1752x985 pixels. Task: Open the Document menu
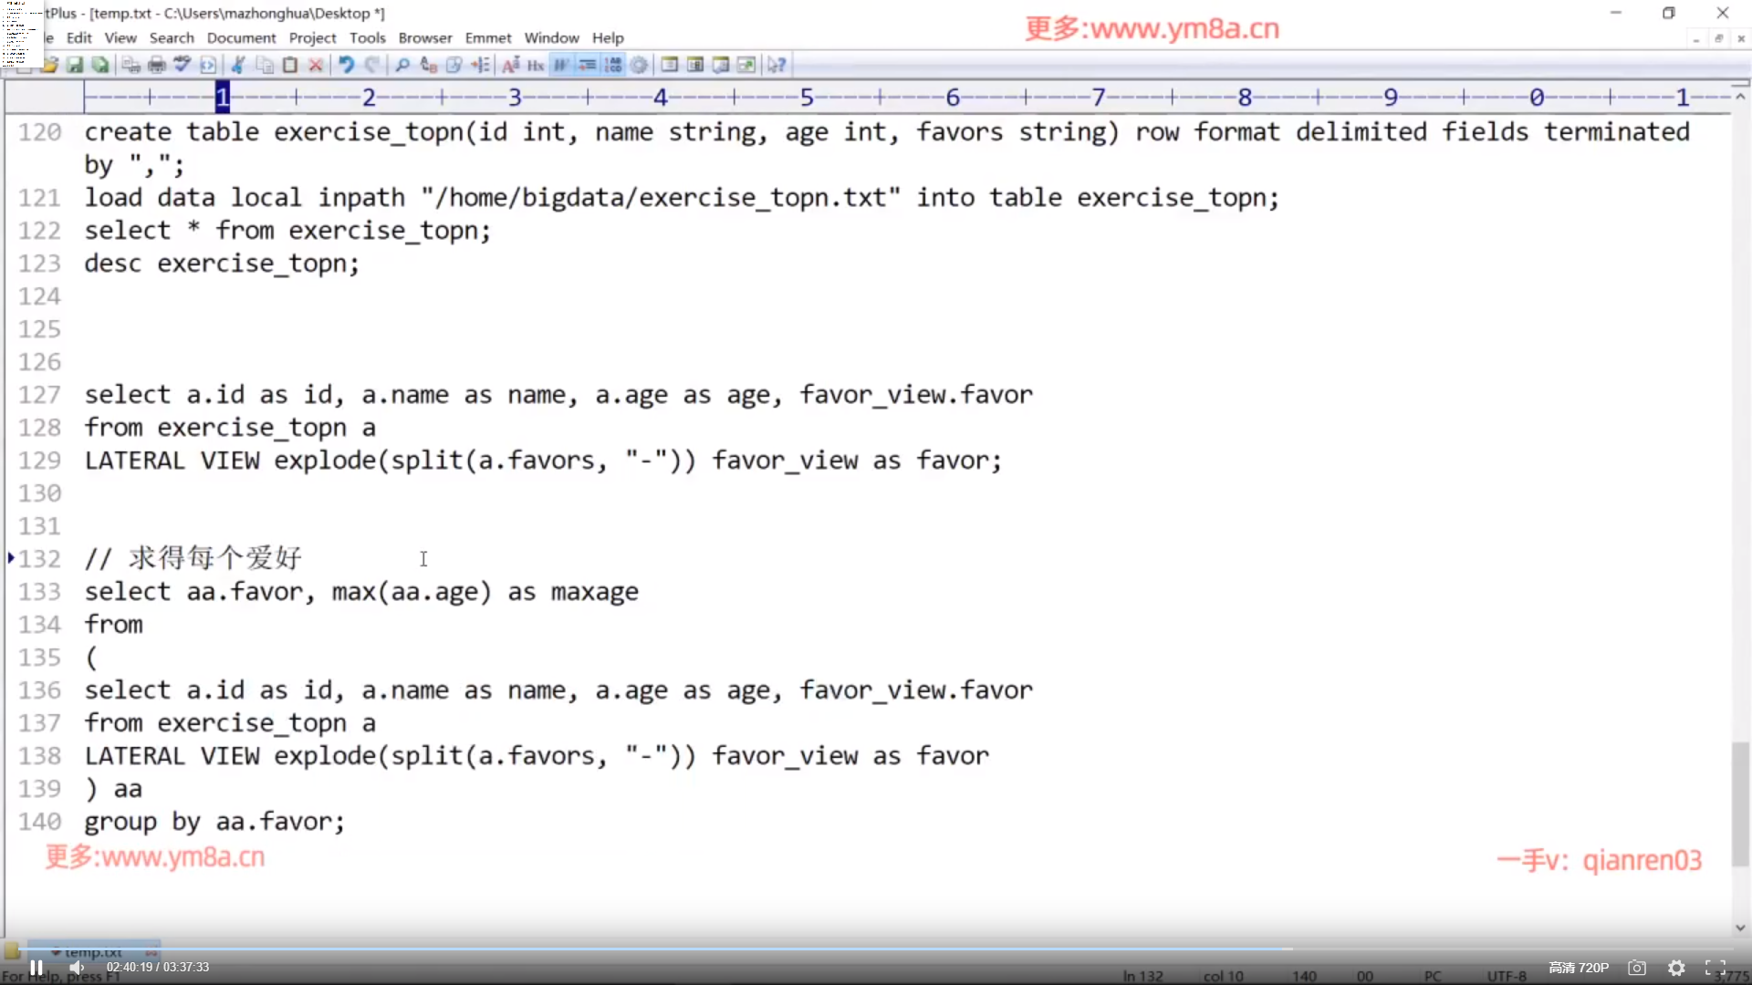241,38
